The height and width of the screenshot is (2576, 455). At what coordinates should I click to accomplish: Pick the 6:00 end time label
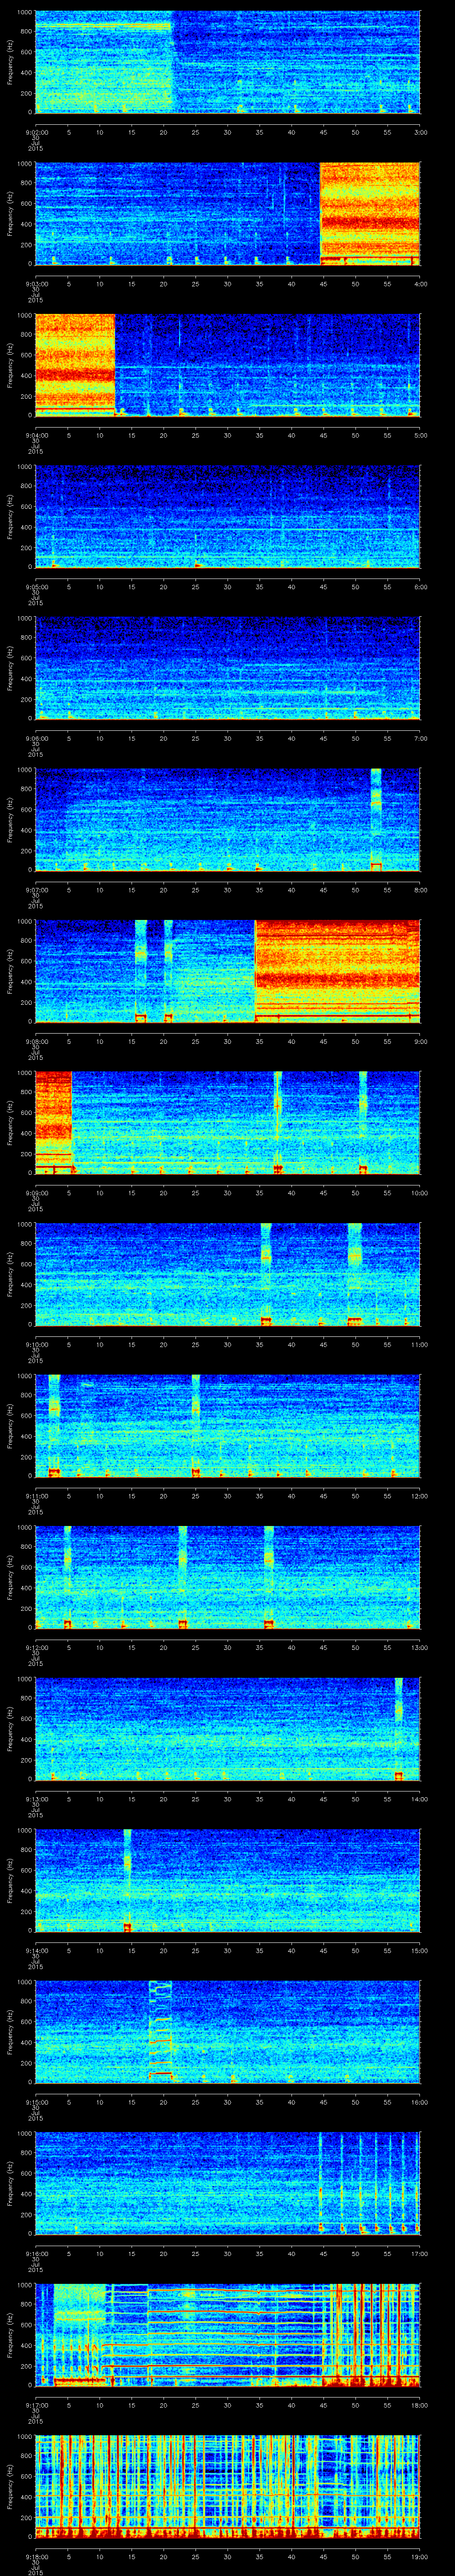(420, 587)
